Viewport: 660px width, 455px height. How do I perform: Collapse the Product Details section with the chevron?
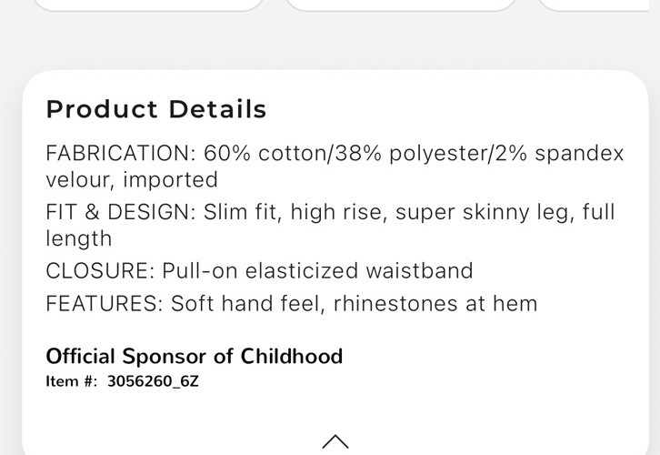[335, 441]
